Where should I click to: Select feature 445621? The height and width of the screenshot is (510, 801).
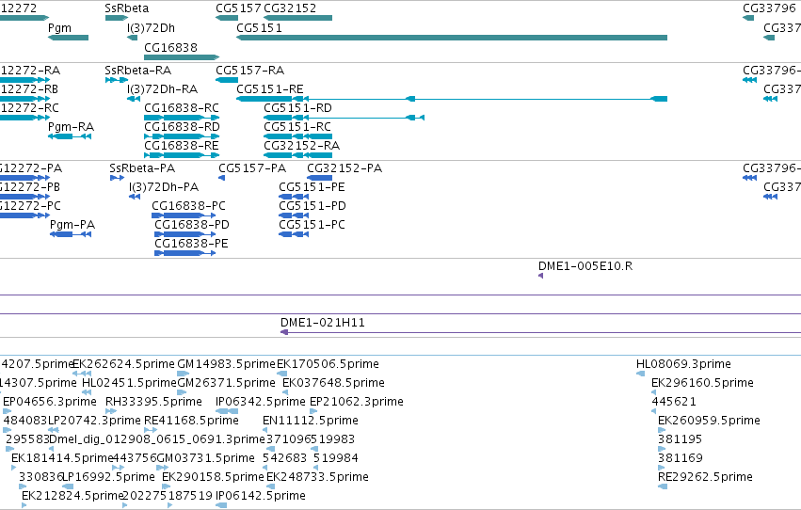click(x=674, y=402)
